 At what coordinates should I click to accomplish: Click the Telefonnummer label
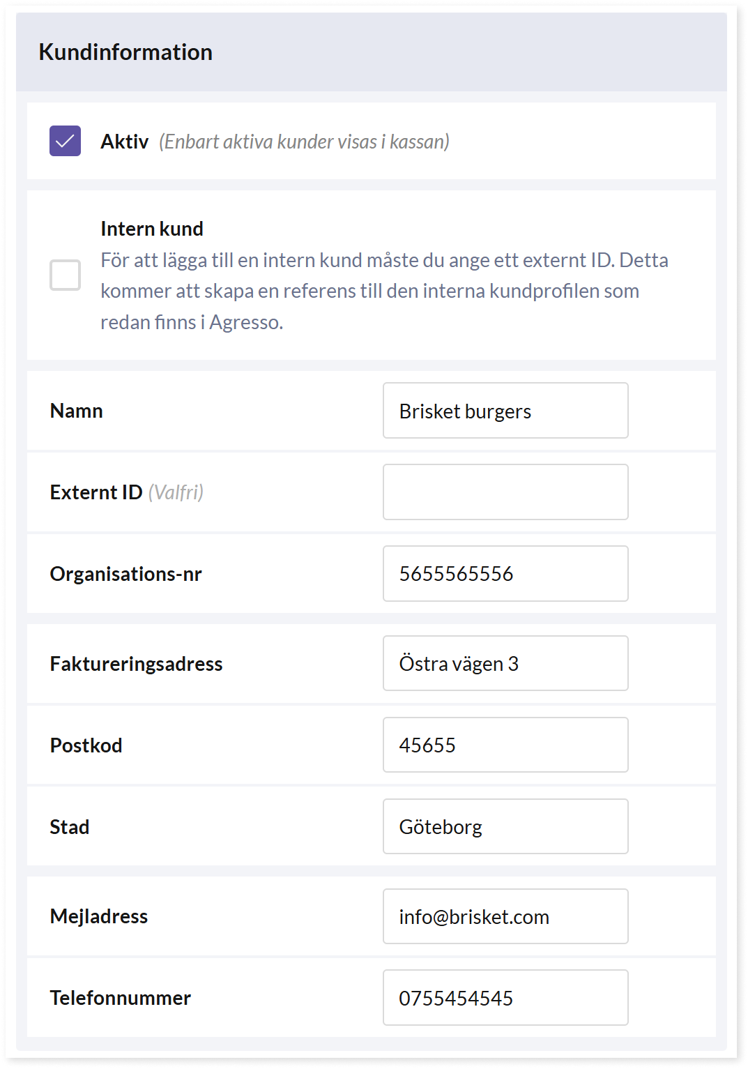tap(121, 998)
